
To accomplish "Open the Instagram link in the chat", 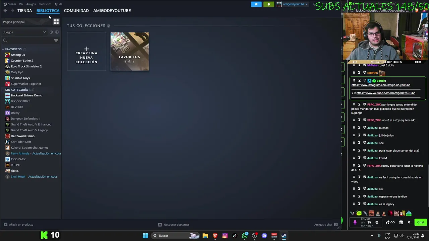I will click(381, 85).
